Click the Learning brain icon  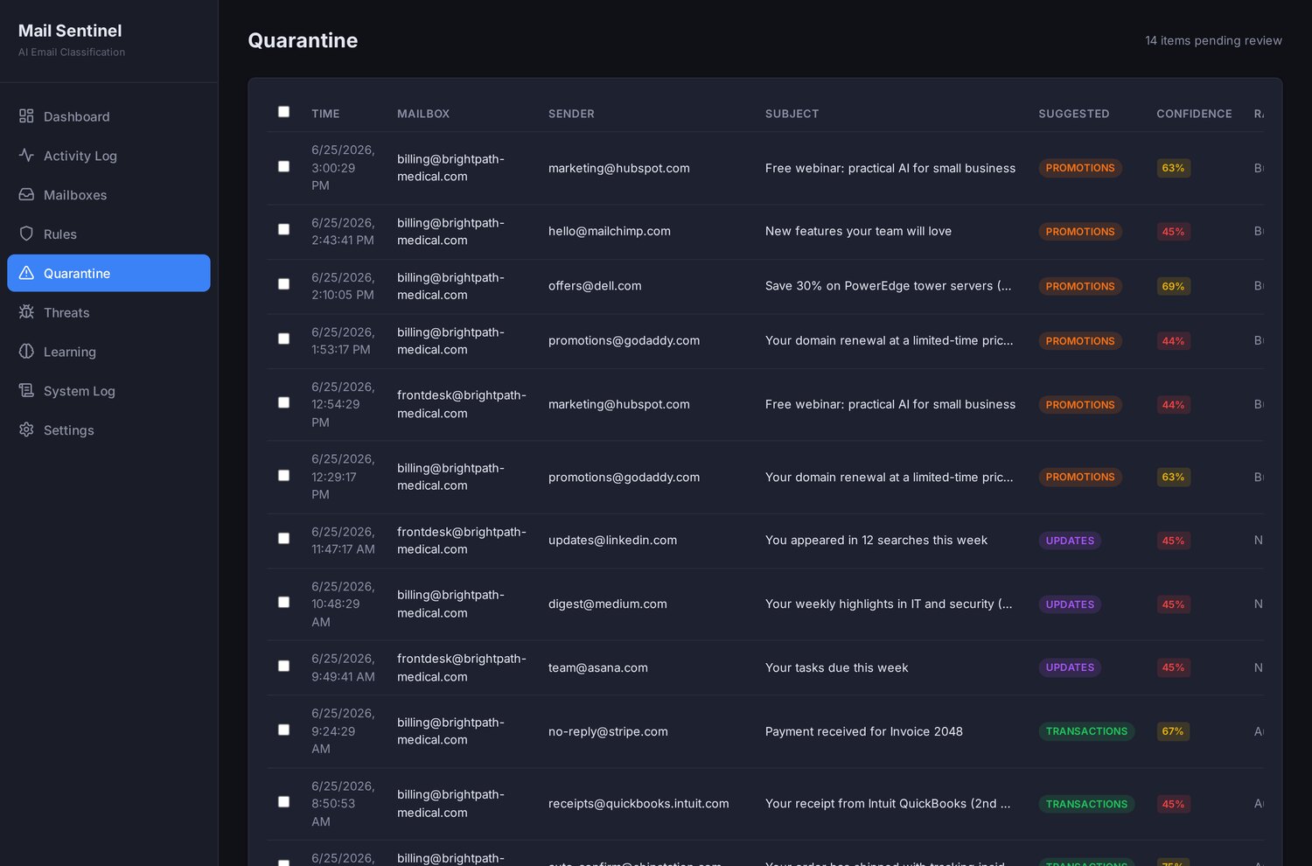(x=26, y=352)
